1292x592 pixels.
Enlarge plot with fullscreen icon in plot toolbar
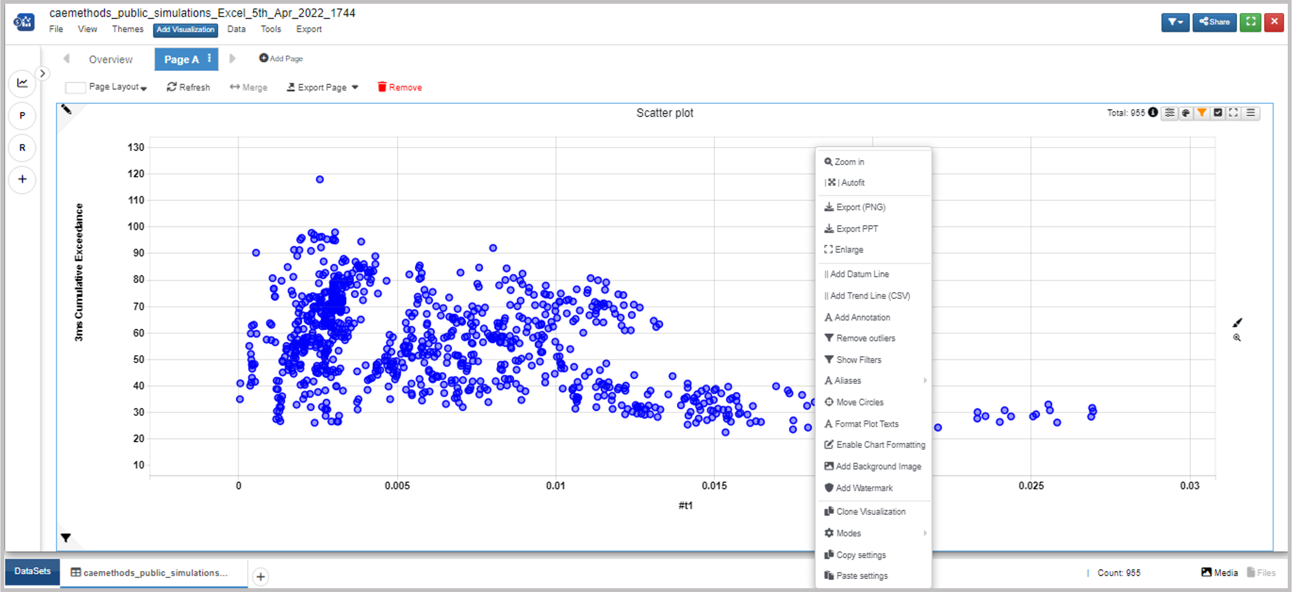[x=1234, y=112]
